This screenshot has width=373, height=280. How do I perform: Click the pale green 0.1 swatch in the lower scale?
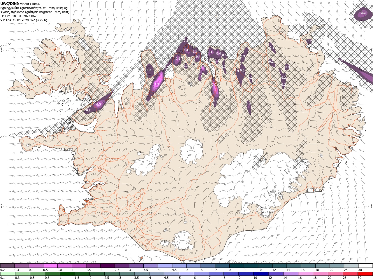7,274
